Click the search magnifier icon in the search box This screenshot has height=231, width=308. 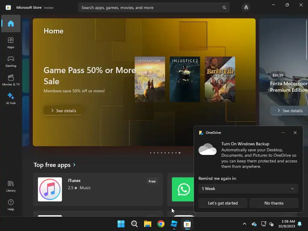pyautogui.click(x=224, y=8)
